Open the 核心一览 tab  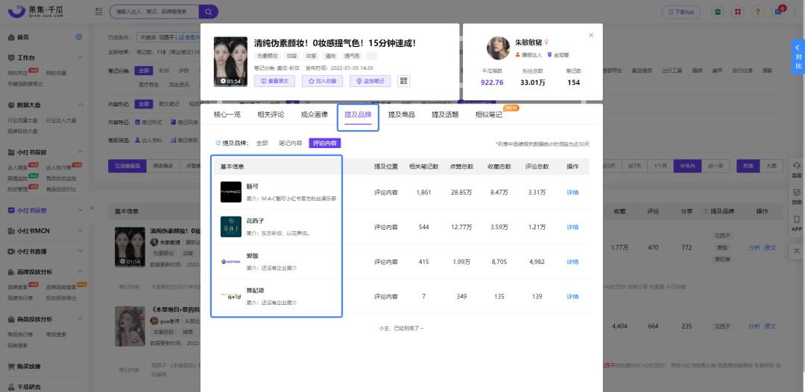[x=227, y=115]
